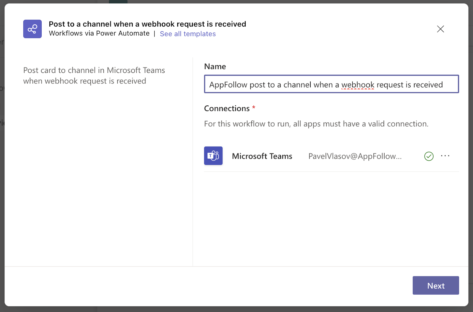473x312 pixels.
Task: Click the PavelVlasov@AppFollow account text
Action: click(355, 156)
